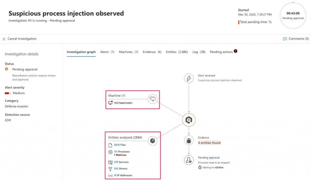The width and height of the screenshot is (311, 182).
Task: Go to the Evidence tab
Action: [152, 52]
